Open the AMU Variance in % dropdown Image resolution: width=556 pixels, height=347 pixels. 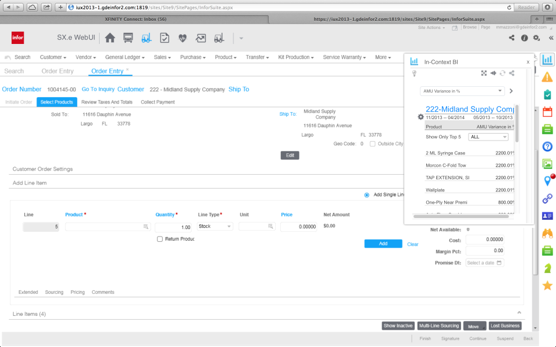(x=462, y=91)
